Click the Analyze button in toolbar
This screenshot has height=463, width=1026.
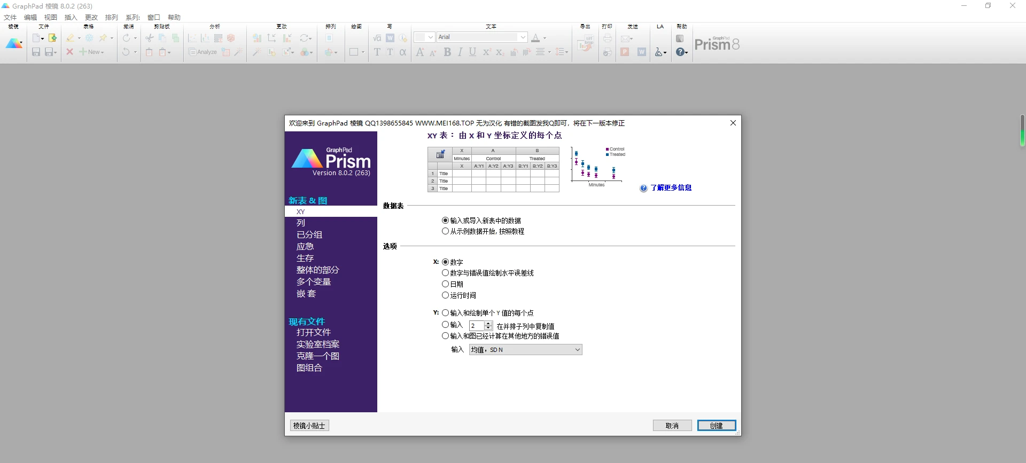[x=203, y=52]
